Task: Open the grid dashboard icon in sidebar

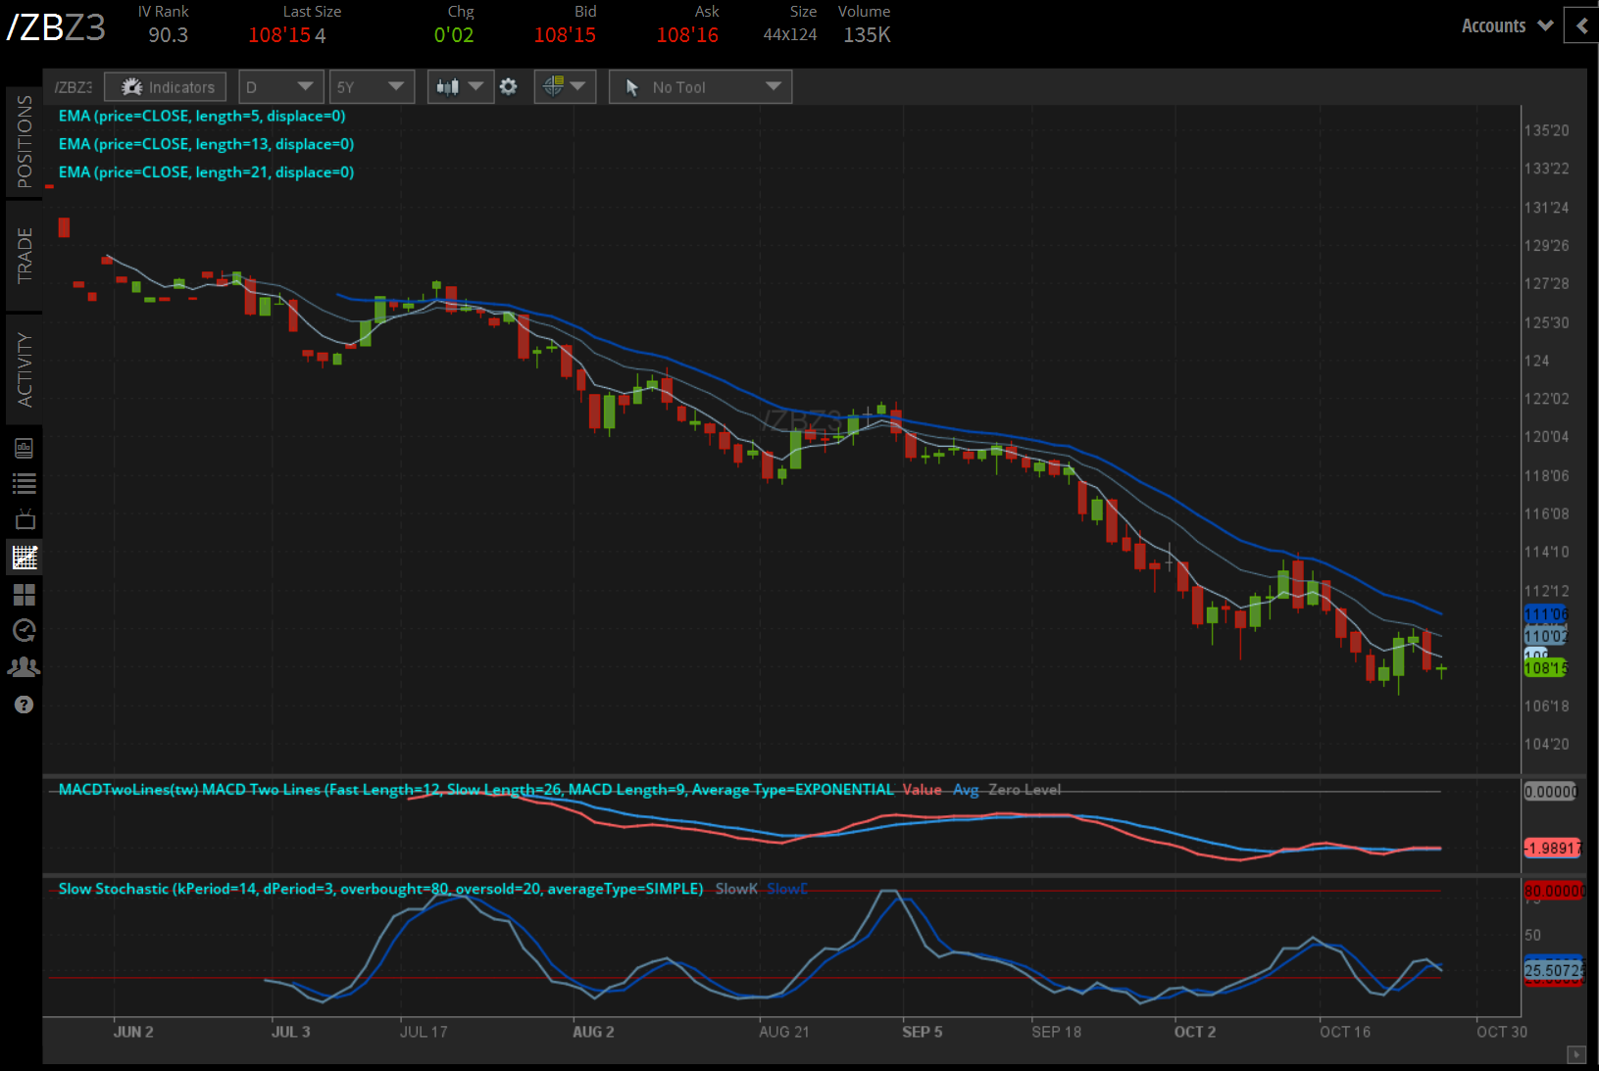Action: (x=25, y=595)
